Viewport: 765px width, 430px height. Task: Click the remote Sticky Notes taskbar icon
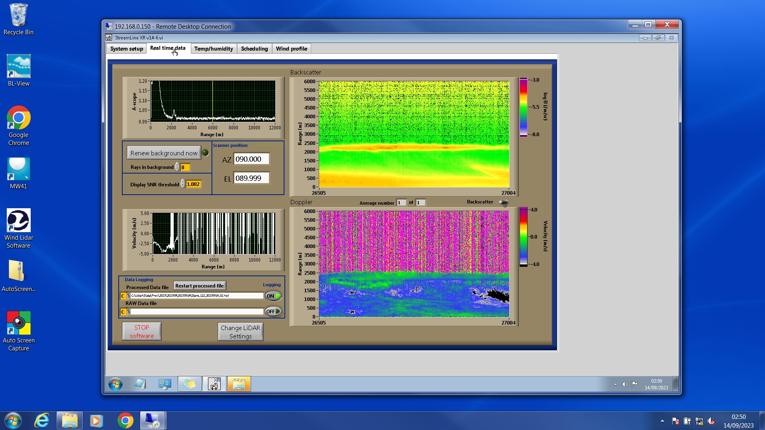tap(189, 384)
